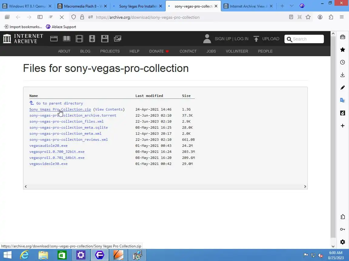Image resolution: width=349 pixels, height=261 pixels.
Task: Click the UPLOAD link text
Action: click(x=271, y=39)
